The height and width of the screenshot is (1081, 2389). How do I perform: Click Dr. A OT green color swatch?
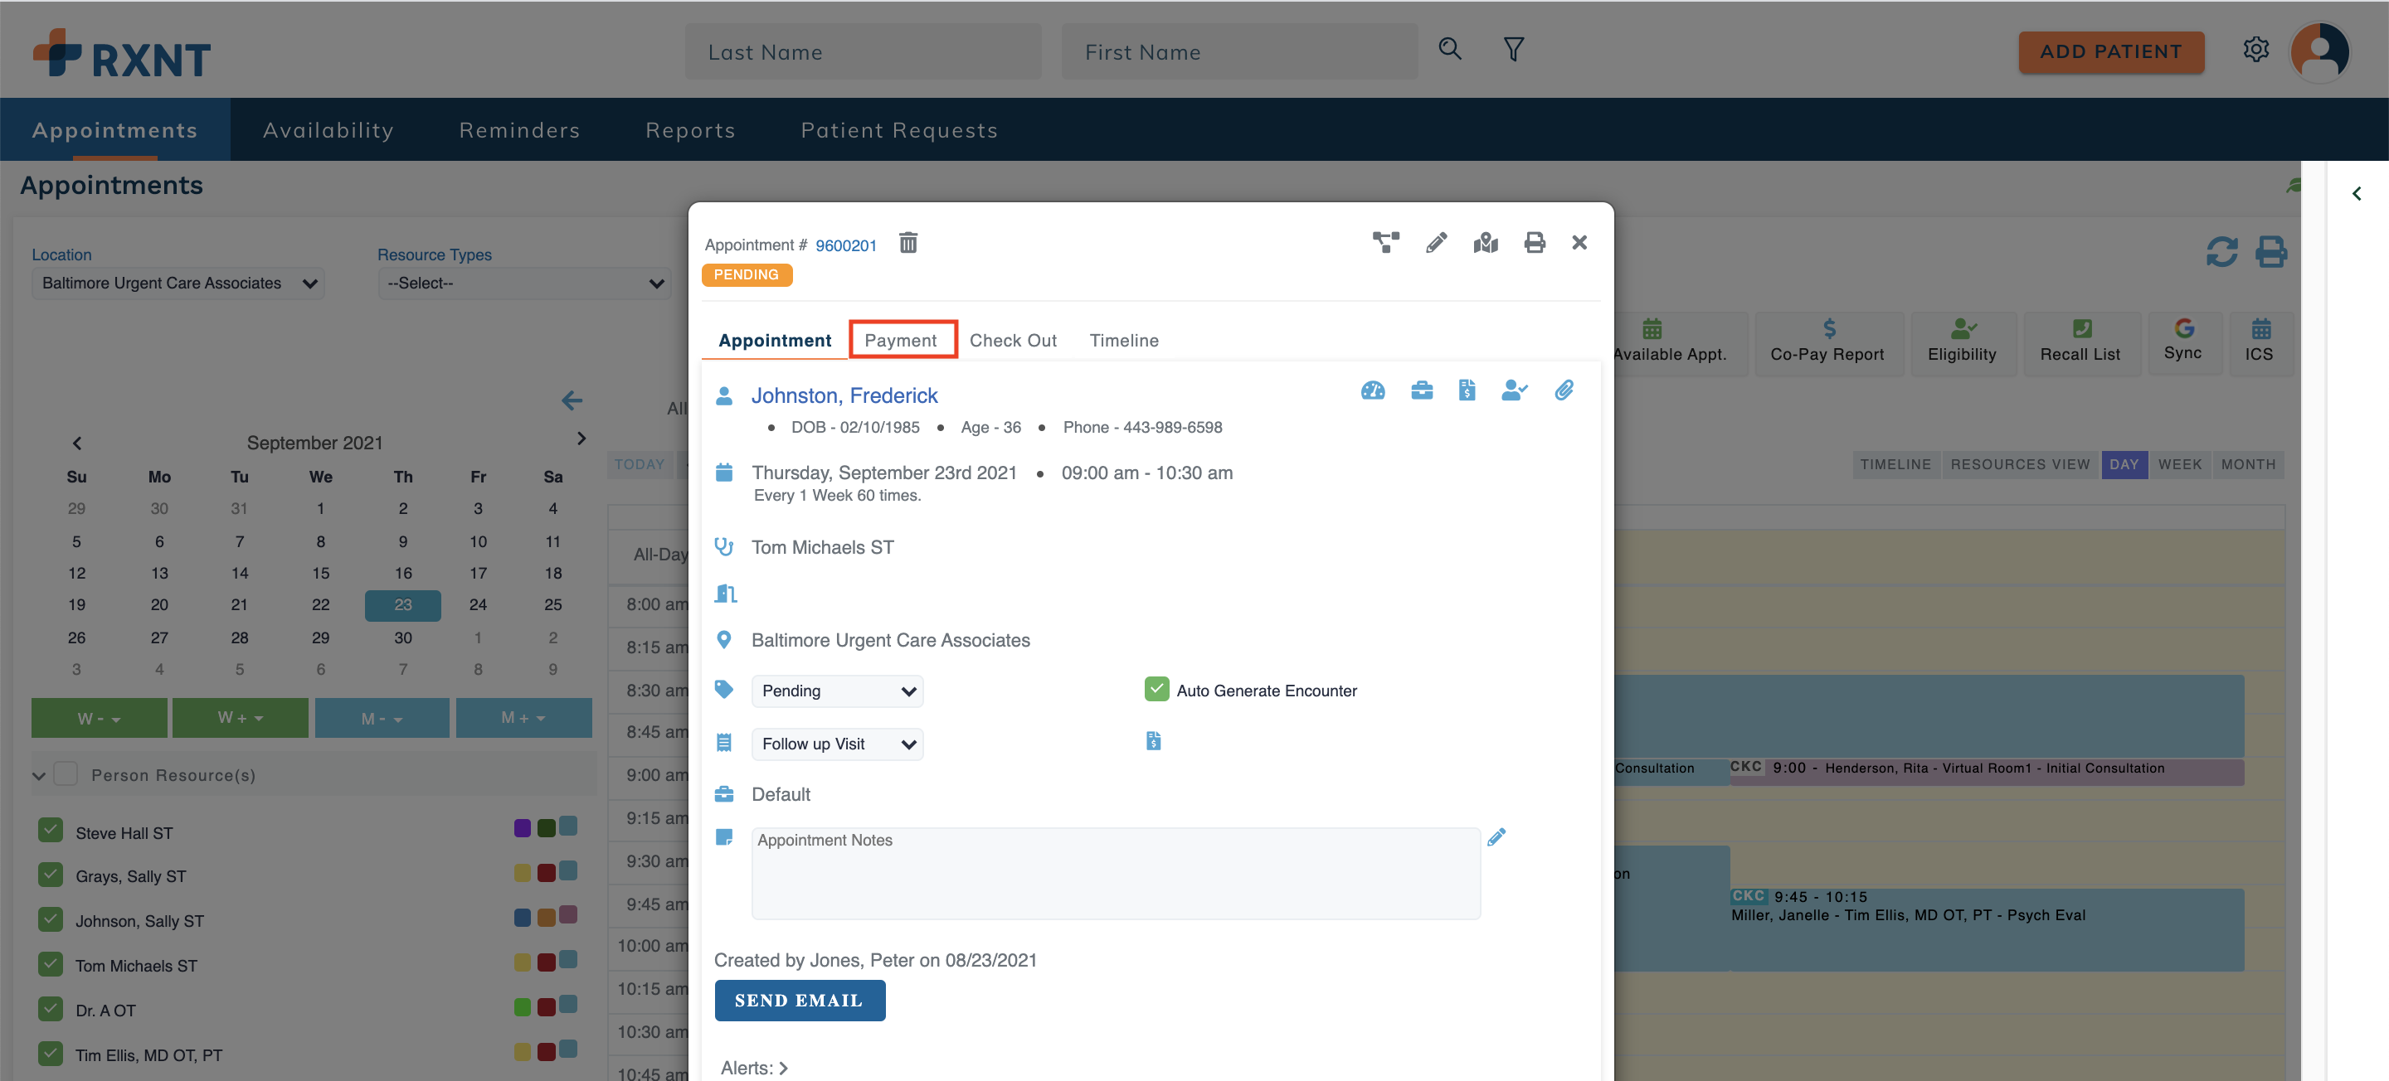coord(522,1007)
